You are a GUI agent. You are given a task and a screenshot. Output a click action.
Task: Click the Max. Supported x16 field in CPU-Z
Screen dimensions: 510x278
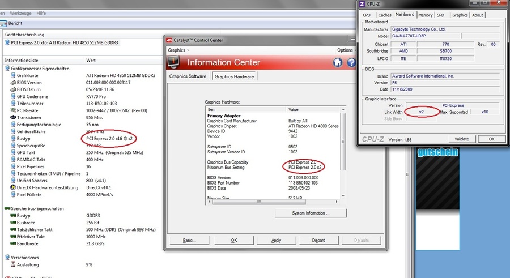(484, 112)
